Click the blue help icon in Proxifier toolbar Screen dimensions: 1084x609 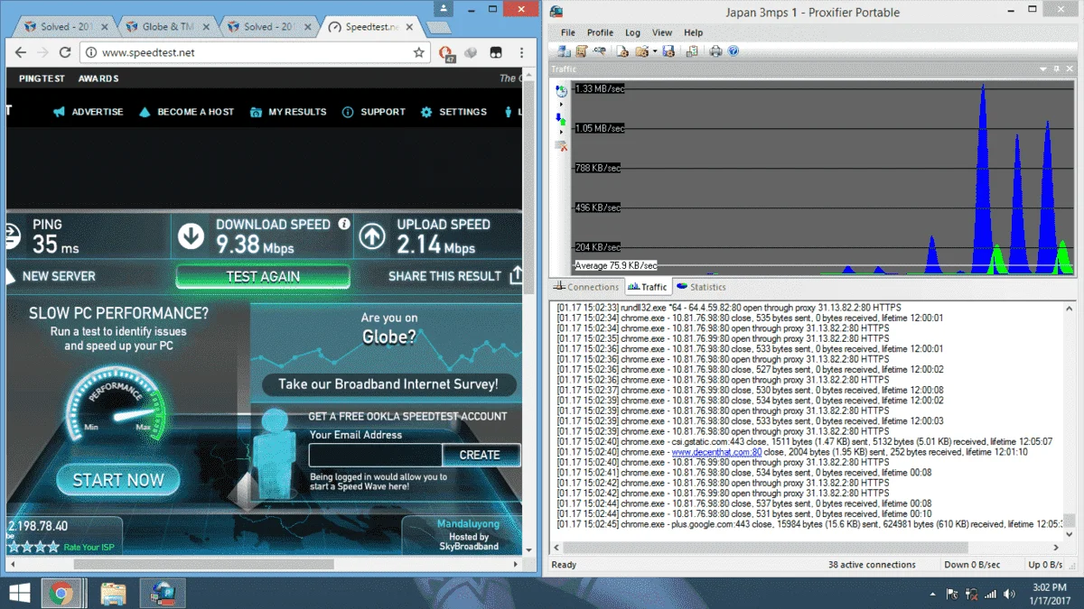tap(733, 51)
